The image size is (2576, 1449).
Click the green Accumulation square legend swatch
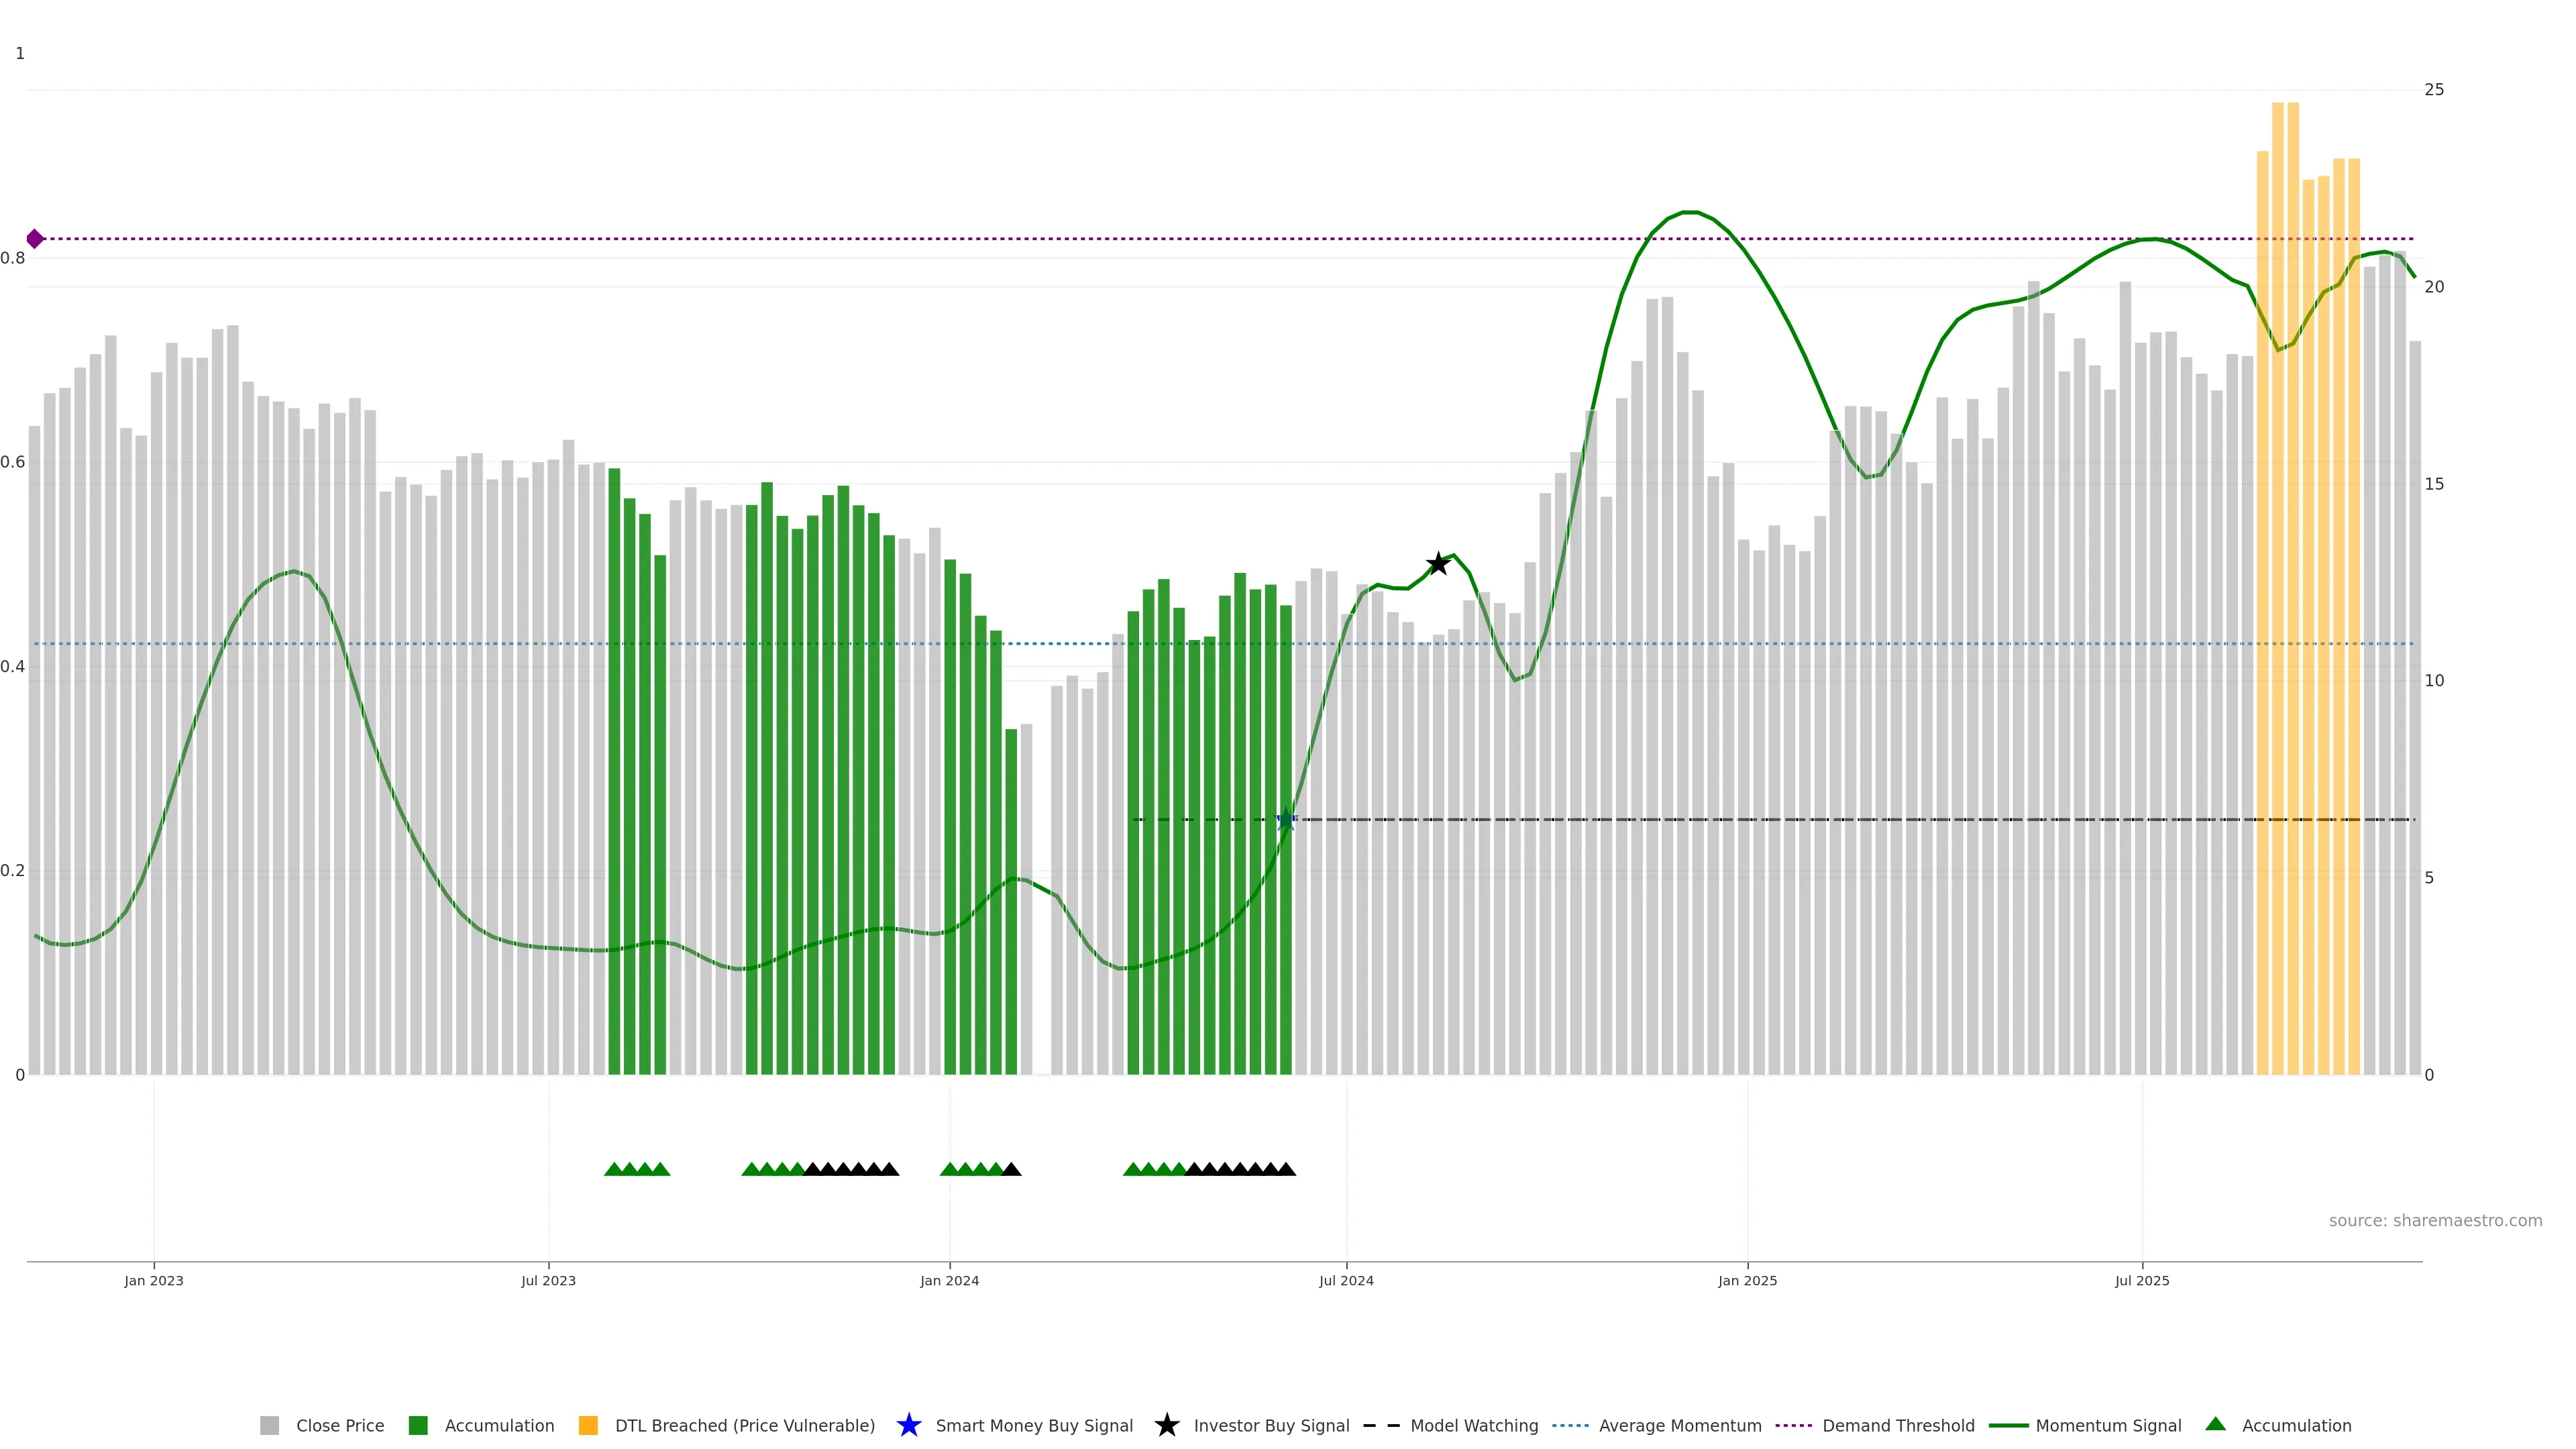(418, 1426)
